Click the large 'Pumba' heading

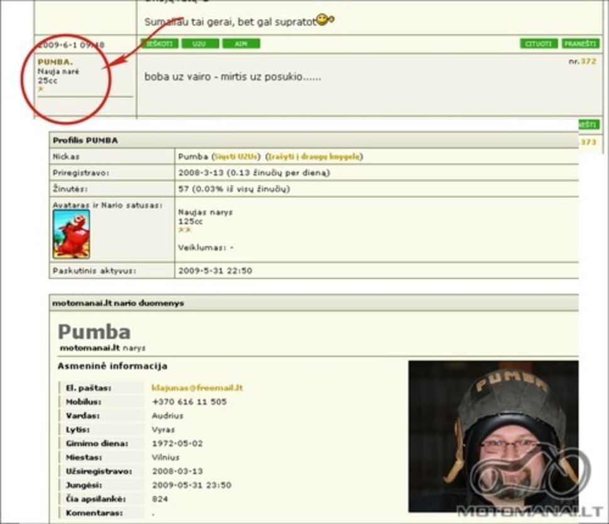click(x=94, y=332)
